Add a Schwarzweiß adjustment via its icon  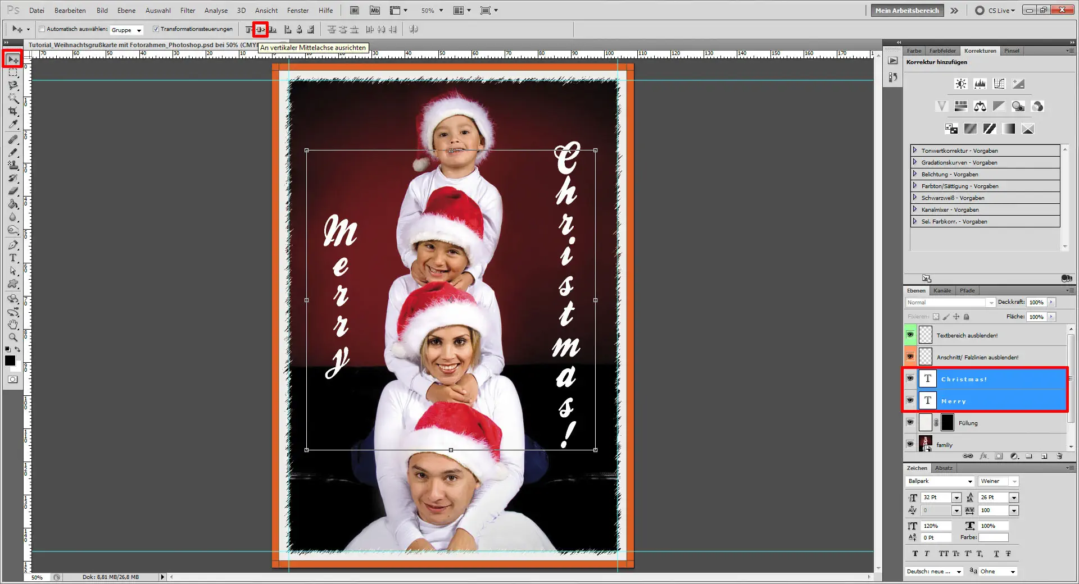(999, 106)
